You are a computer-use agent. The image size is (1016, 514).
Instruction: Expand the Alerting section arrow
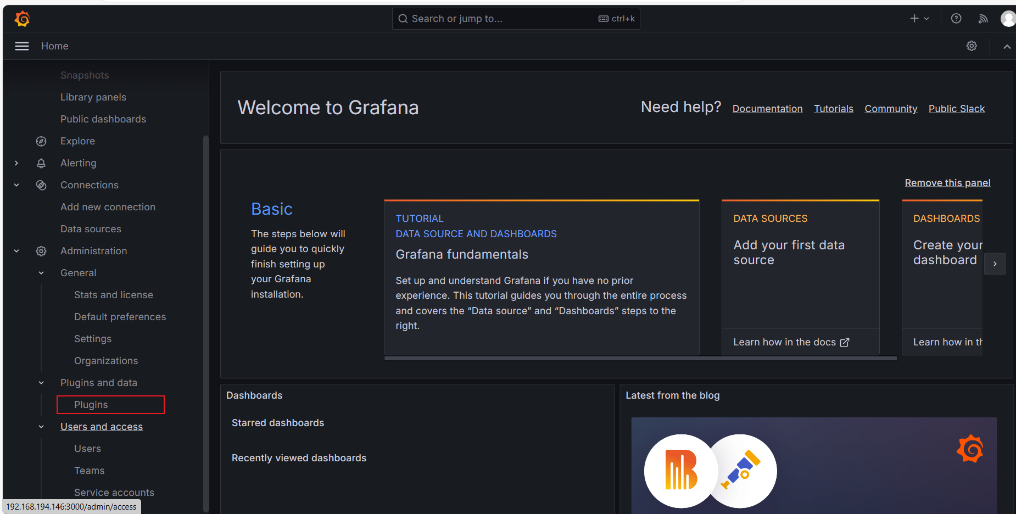coord(16,163)
